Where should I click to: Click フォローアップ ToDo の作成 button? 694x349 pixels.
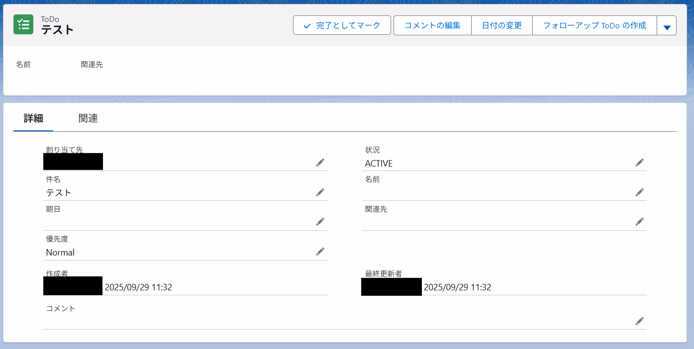595,25
